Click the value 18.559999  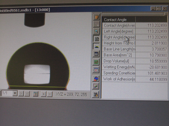tap(158, 61)
